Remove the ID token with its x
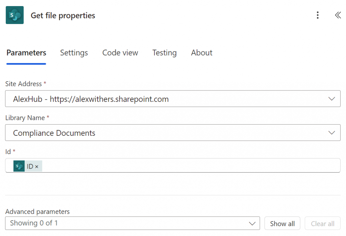Screen dimensions: 346x236 coord(37,167)
